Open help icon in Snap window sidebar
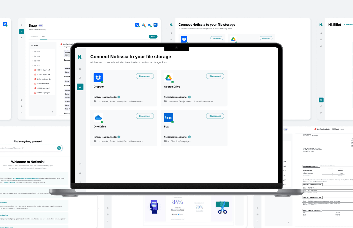The image size is (353, 228). tap(21, 100)
